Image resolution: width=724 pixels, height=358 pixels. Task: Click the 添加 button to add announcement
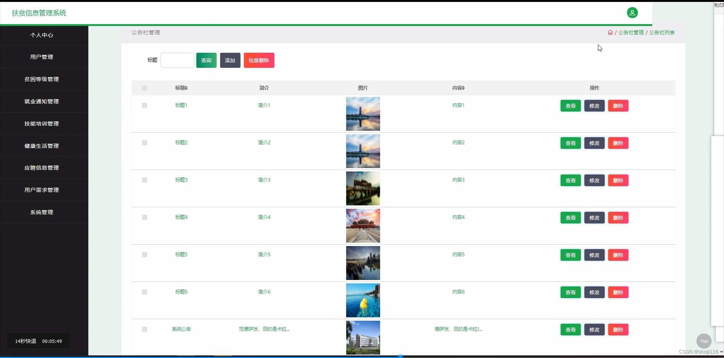pyautogui.click(x=230, y=60)
